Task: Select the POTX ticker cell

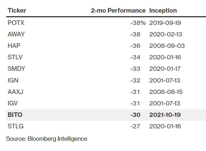Action: (x=16, y=23)
